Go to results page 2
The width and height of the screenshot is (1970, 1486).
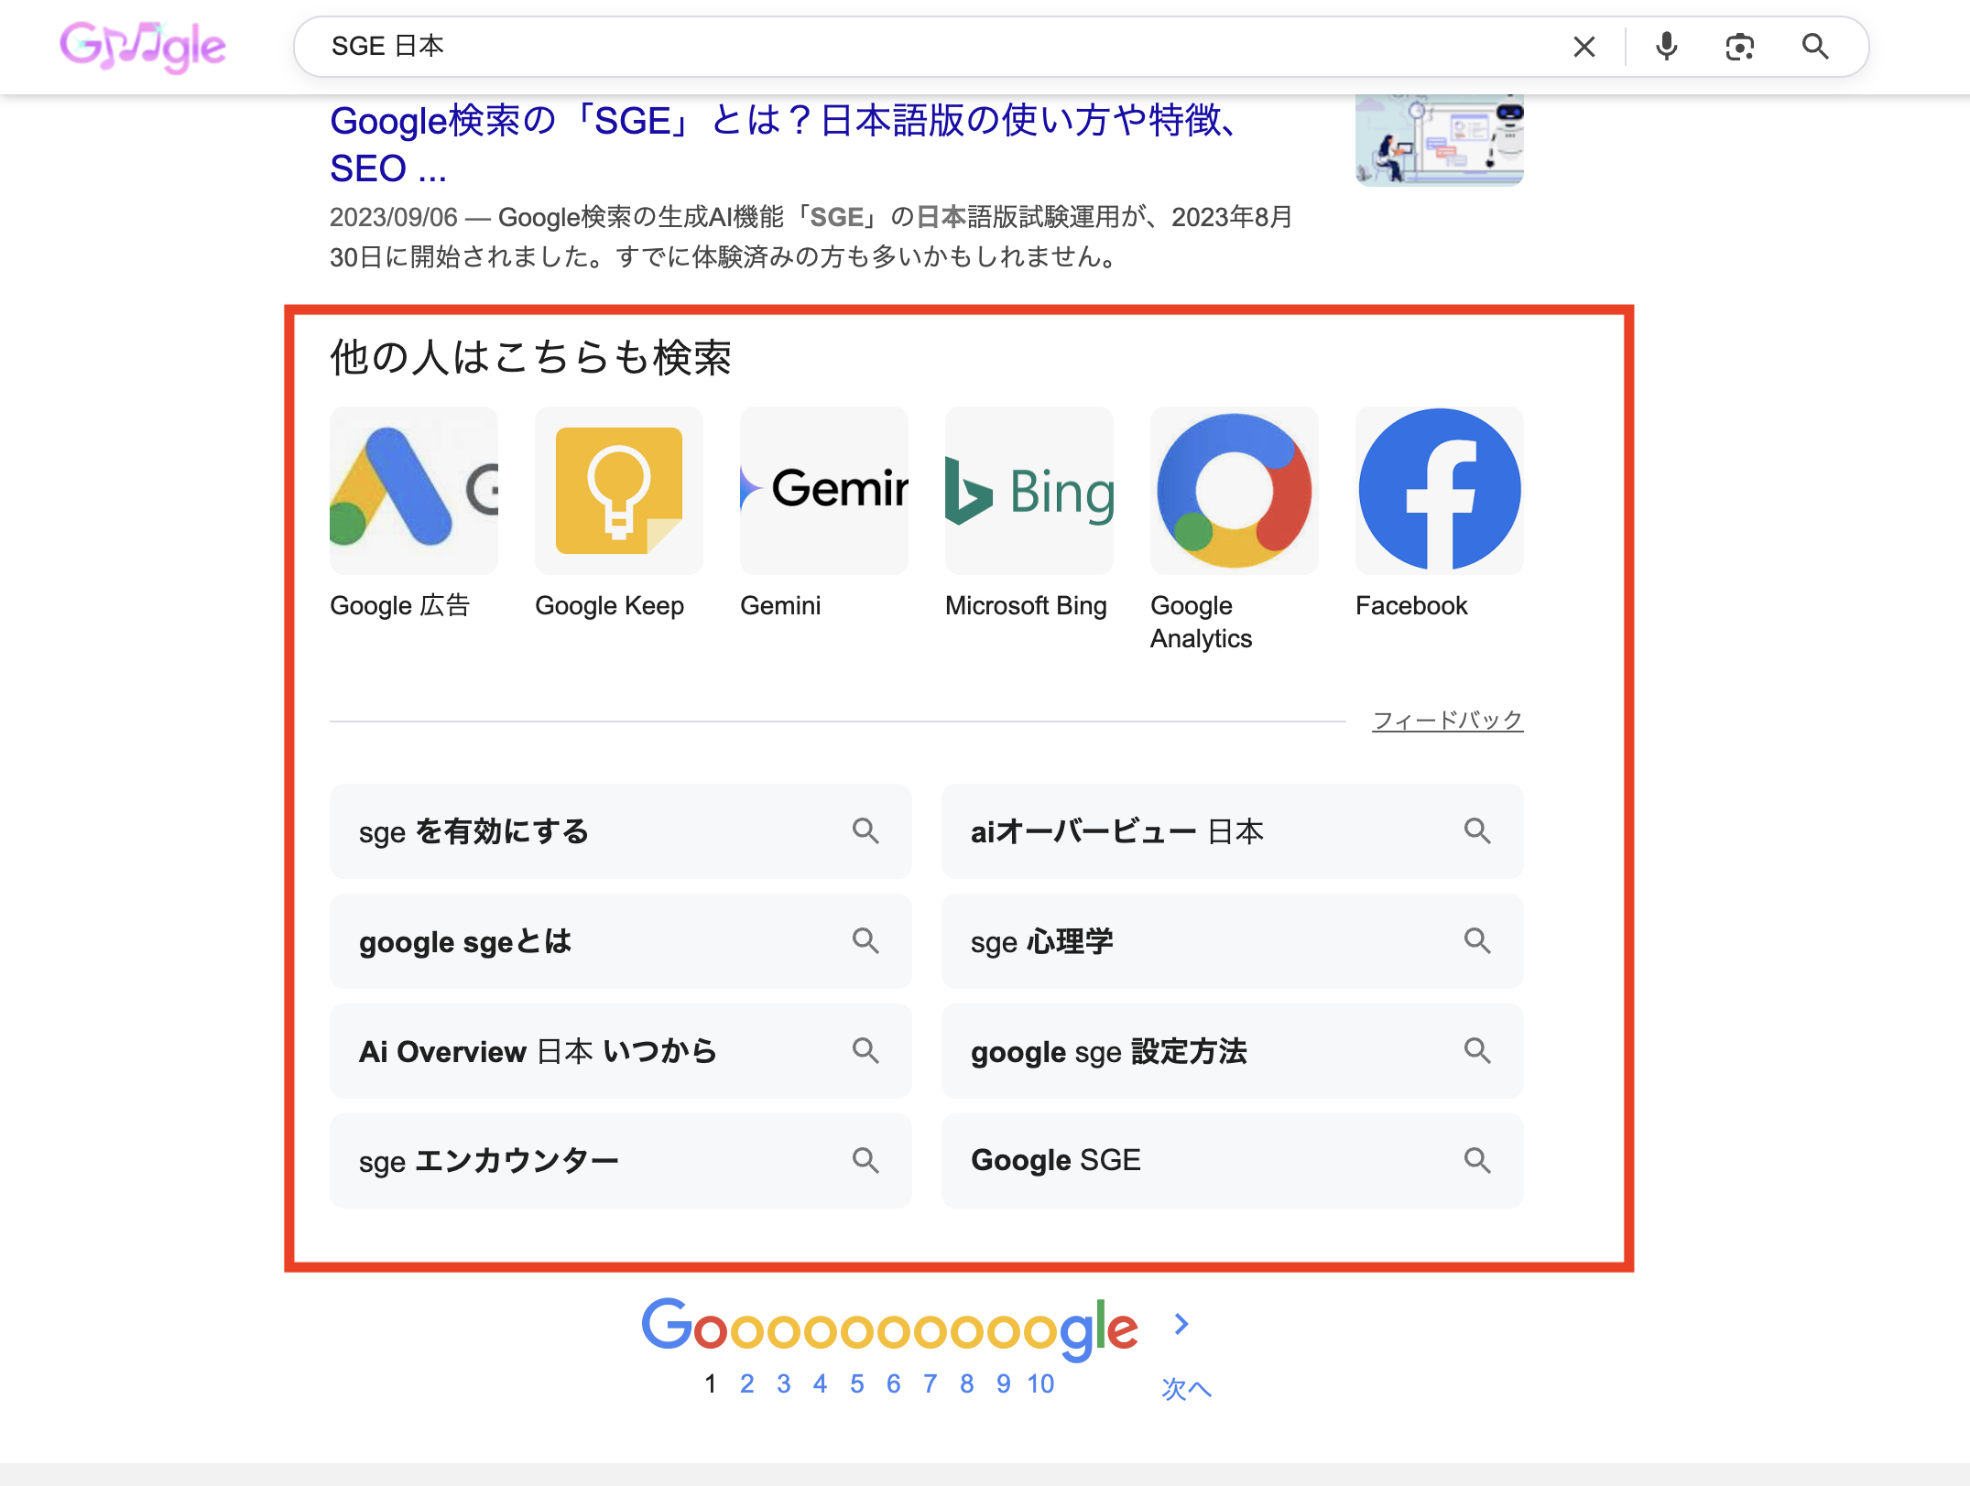pos(746,1383)
